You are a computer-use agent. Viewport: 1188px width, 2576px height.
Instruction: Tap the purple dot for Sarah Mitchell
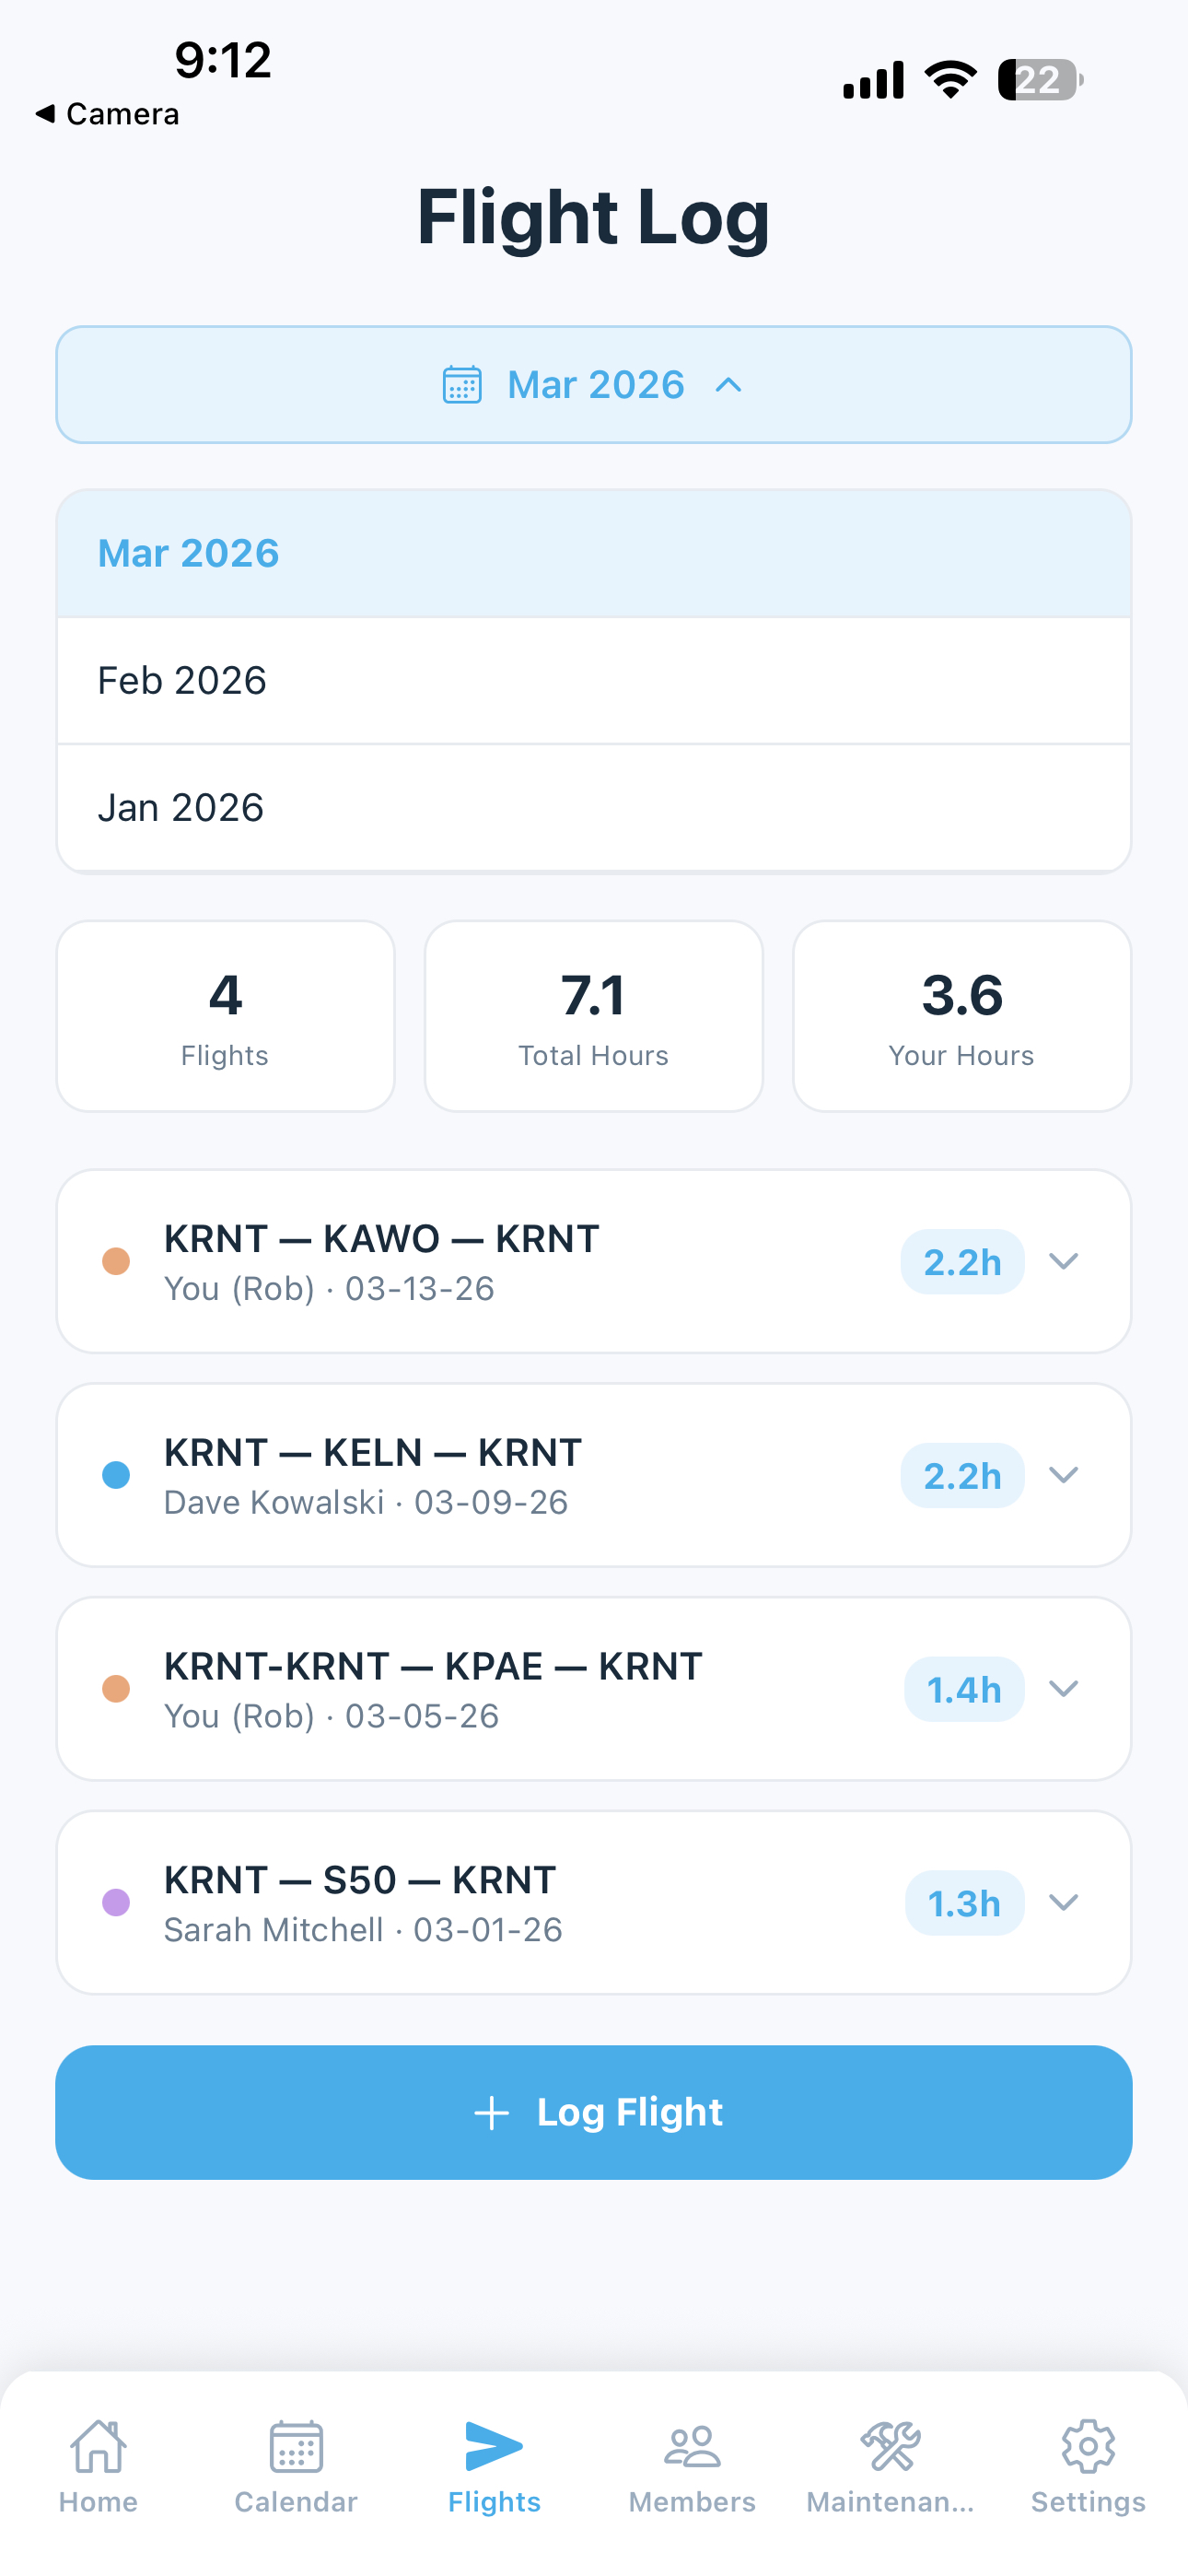(116, 1902)
